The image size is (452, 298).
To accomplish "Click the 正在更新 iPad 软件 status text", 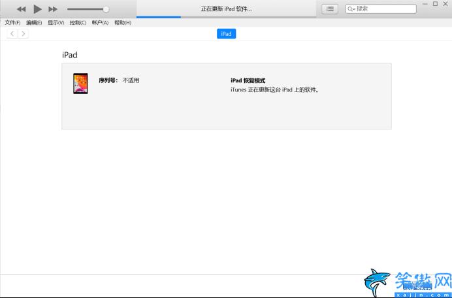I will click(x=226, y=9).
